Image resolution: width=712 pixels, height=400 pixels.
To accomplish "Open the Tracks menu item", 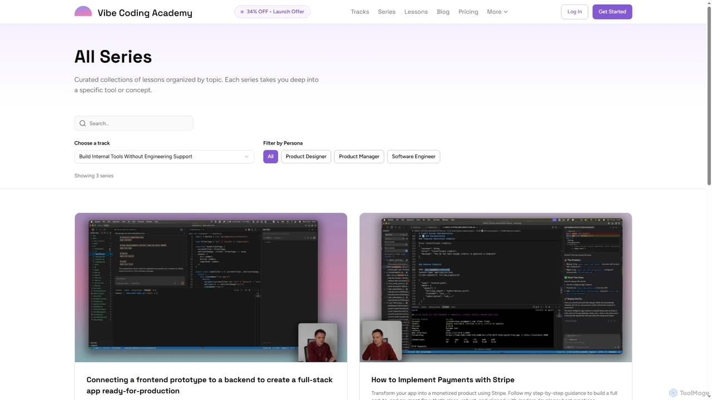I will pyautogui.click(x=360, y=12).
